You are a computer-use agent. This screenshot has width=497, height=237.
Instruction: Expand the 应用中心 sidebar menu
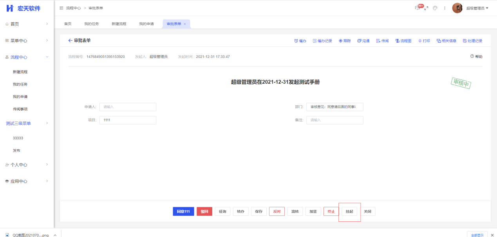tap(47, 181)
